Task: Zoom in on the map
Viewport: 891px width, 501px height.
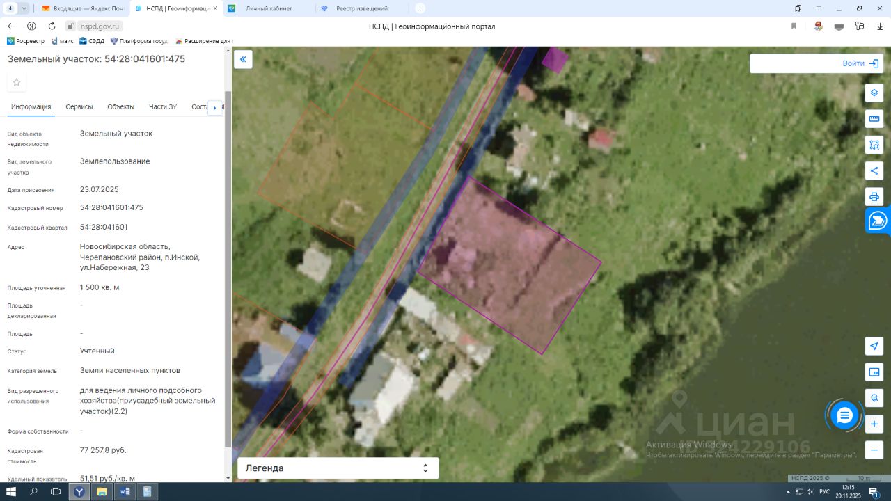Action: pyautogui.click(x=874, y=424)
